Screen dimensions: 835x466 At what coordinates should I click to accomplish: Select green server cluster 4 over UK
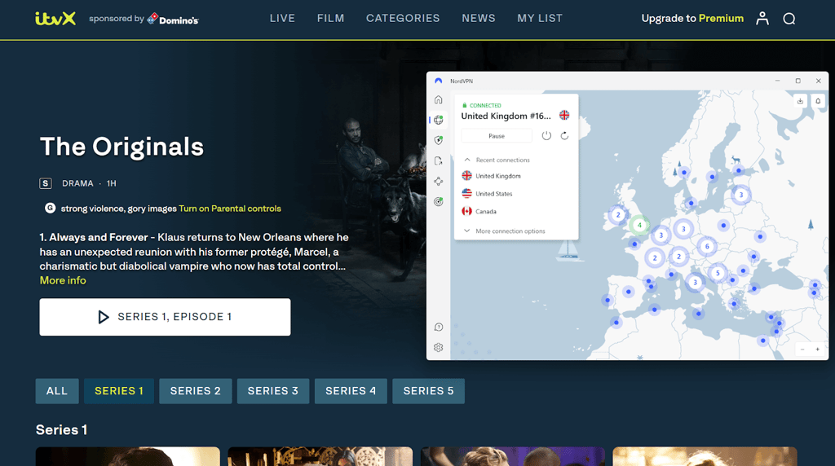point(639,226)
